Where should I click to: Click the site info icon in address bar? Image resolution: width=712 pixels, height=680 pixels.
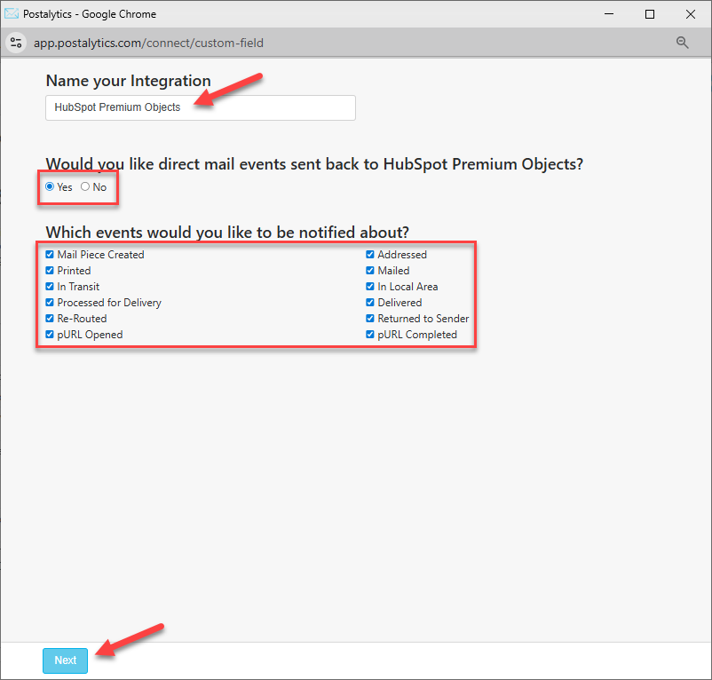tap(16, 43)
